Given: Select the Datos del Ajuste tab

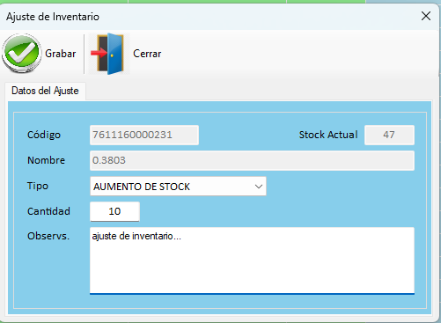Looking at the screenshot, I should point(45,91).
